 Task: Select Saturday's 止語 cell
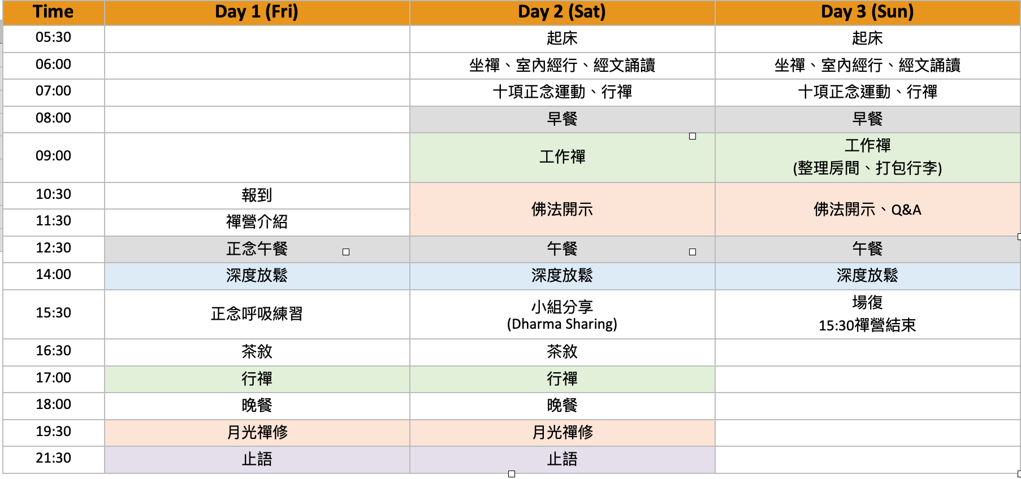coord(562,459)
